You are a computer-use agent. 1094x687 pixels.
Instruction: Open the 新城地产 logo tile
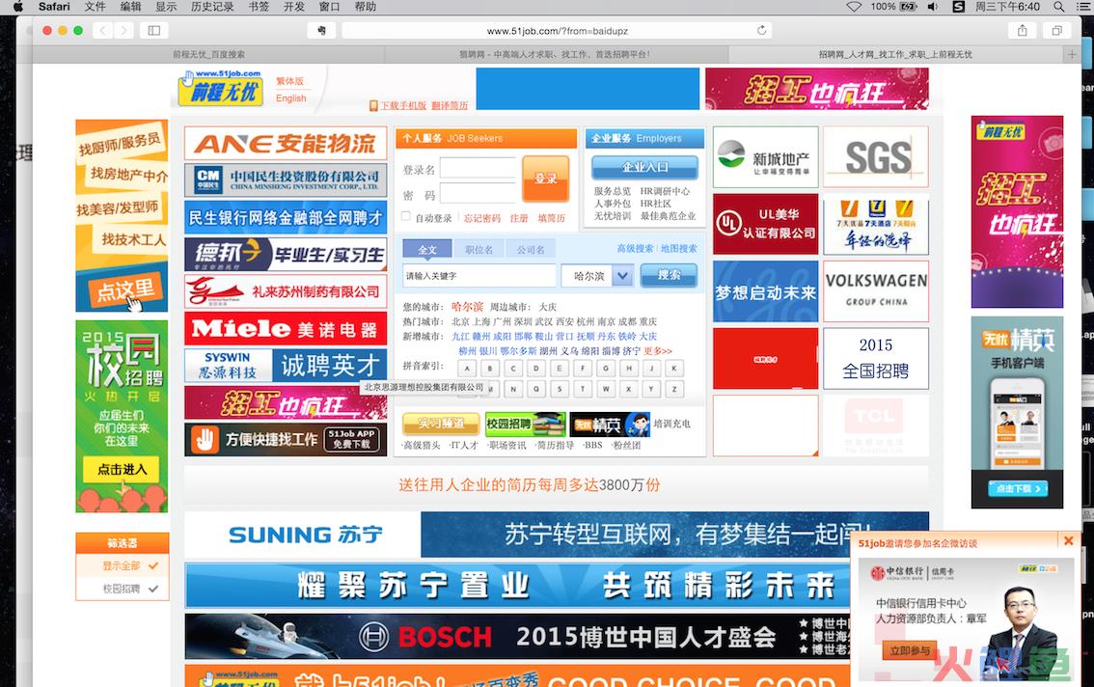tap(765, 157)
